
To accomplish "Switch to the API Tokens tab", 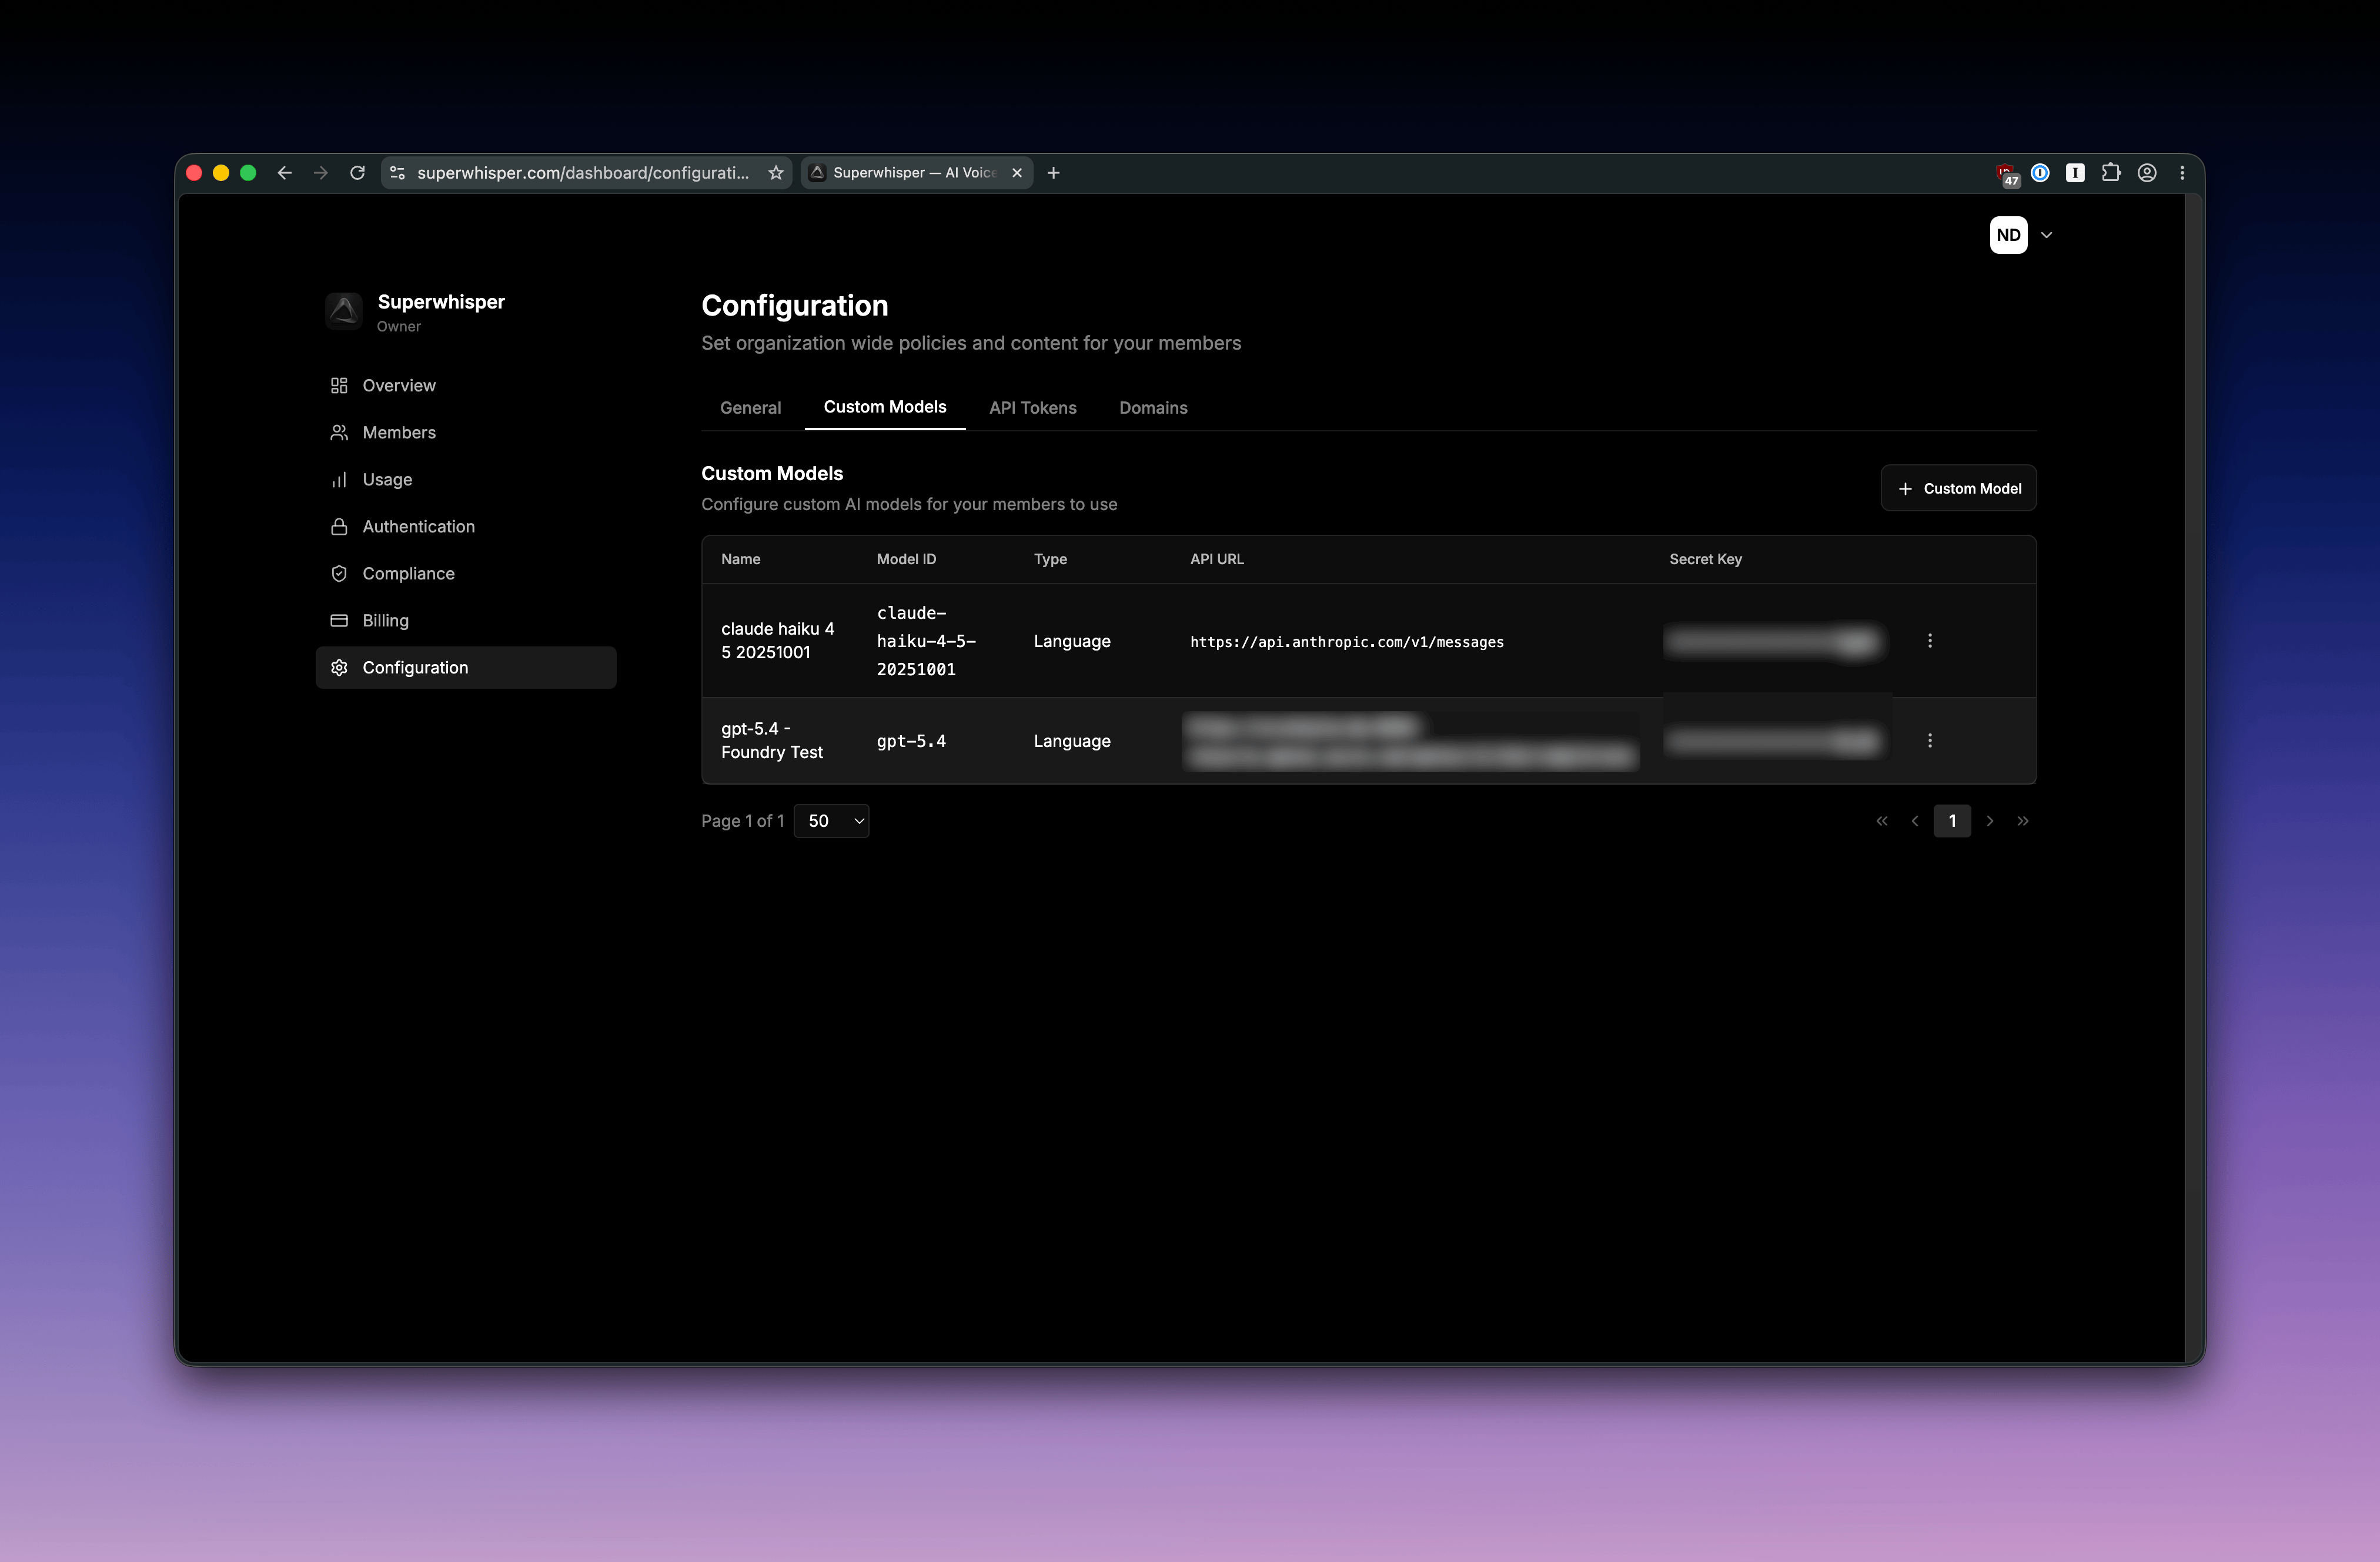I will click(x=1032, y=408).
